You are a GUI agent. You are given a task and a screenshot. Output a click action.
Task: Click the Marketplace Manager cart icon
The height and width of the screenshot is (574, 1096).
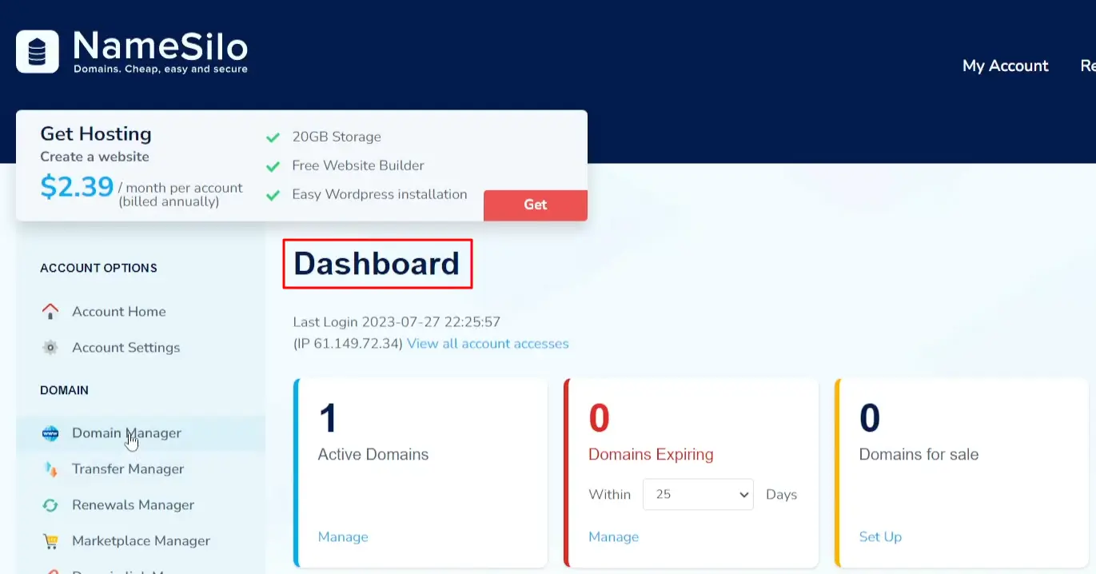[50, 541]
